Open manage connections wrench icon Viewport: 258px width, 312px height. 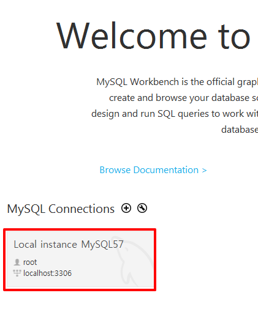[142, 208]
